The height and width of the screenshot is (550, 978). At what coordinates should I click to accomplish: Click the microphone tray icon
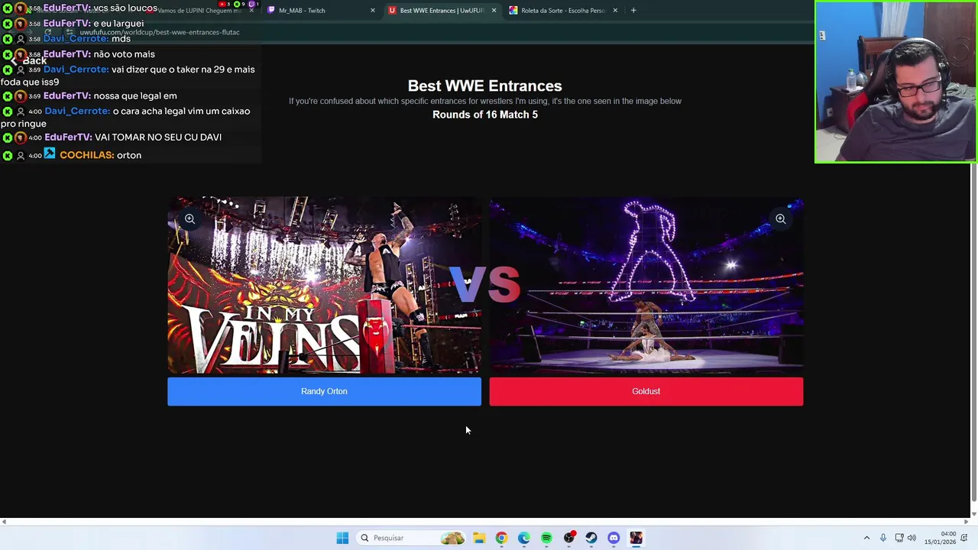point(883,538)
